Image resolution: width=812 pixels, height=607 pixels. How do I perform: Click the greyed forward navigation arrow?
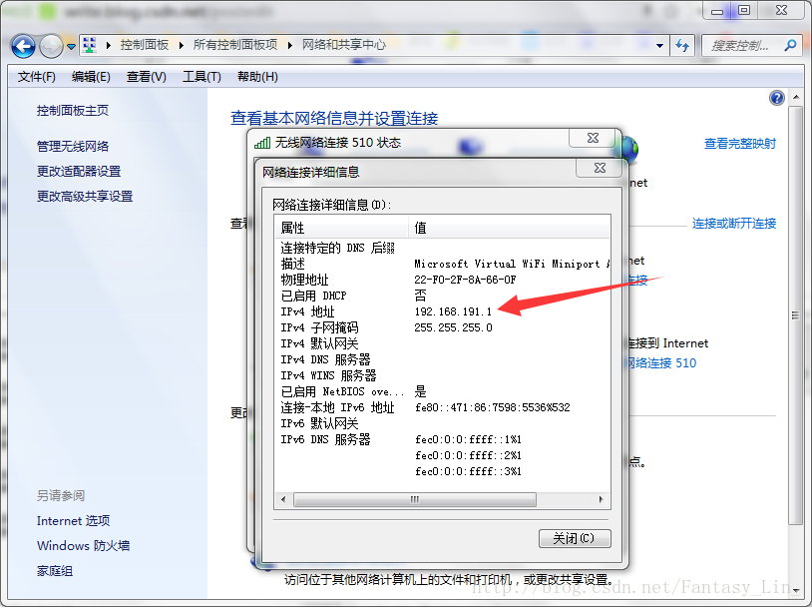click(51, 47)
